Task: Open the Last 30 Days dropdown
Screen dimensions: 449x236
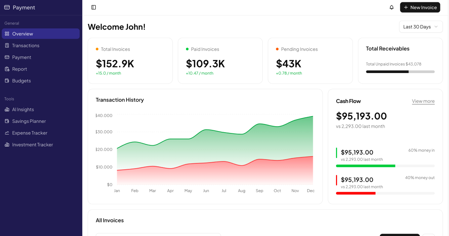Action: [421, 27]
